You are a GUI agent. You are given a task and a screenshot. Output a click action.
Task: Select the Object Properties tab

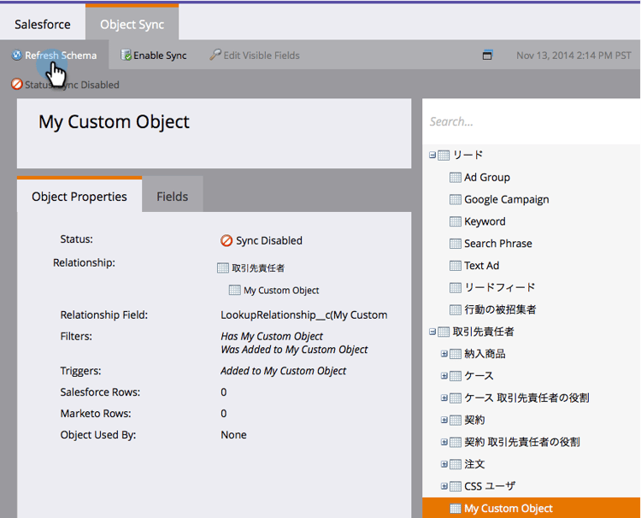[79, 196]
